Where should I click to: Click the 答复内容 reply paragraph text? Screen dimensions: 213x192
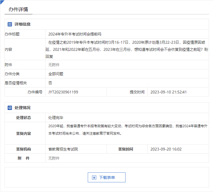pos(128,129)
